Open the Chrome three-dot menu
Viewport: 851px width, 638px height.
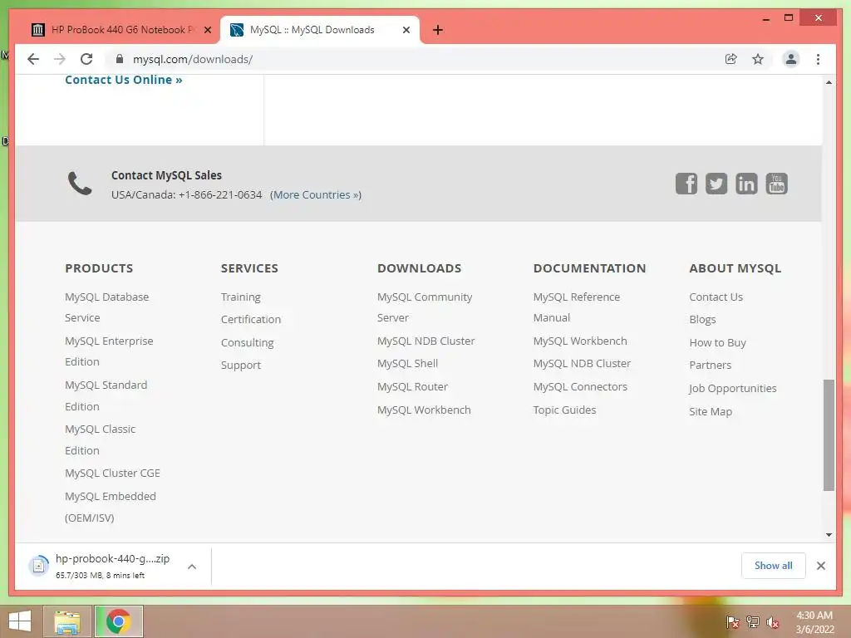point(818,59)
